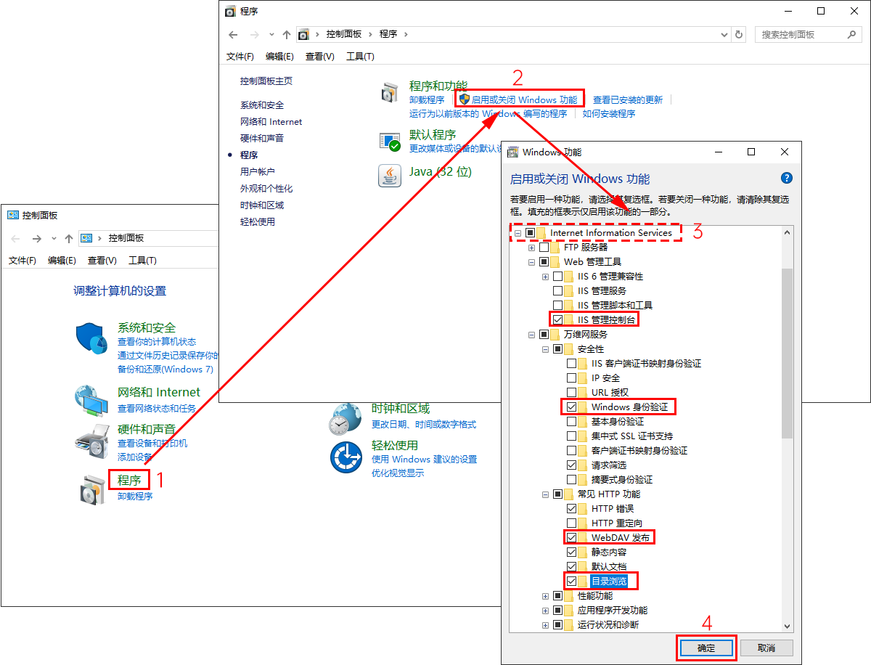Collapse the 安全性 node
The image size is (871, 665).
tap(546, 349)
